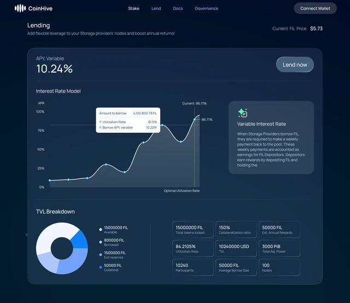Click the chart point labeled 86.71%
Viewport: 350px width, 303px height.
coord(195,119)
